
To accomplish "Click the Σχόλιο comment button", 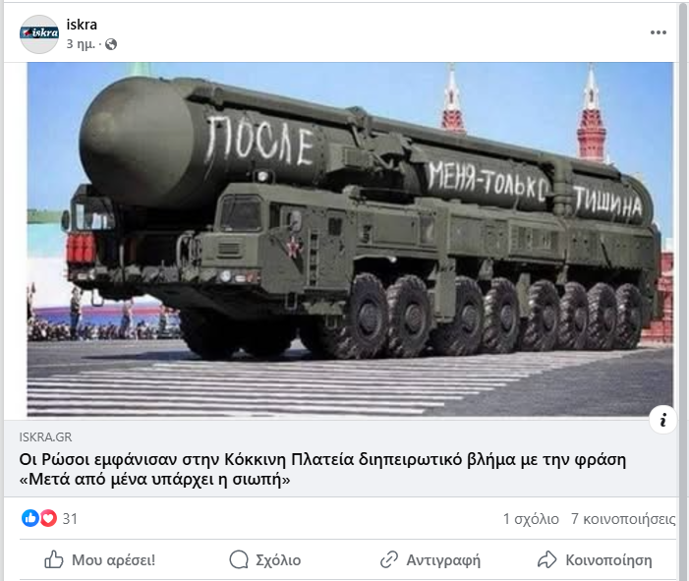I will 265,560.
